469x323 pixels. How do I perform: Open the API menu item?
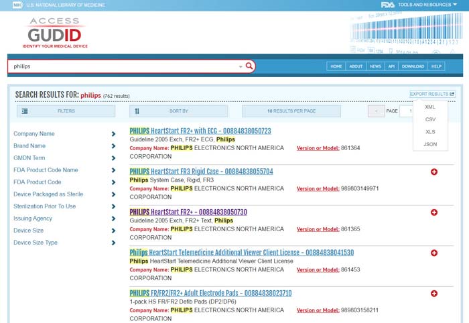391,66
